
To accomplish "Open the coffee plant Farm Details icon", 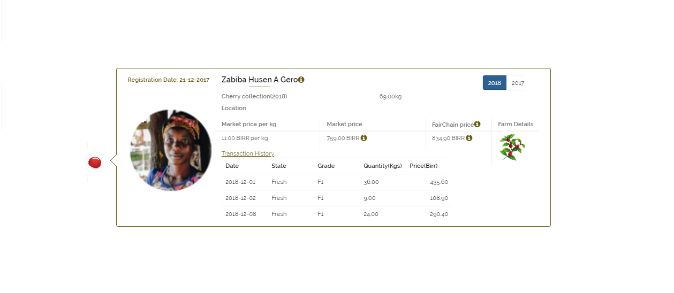I will click(512, 148).
